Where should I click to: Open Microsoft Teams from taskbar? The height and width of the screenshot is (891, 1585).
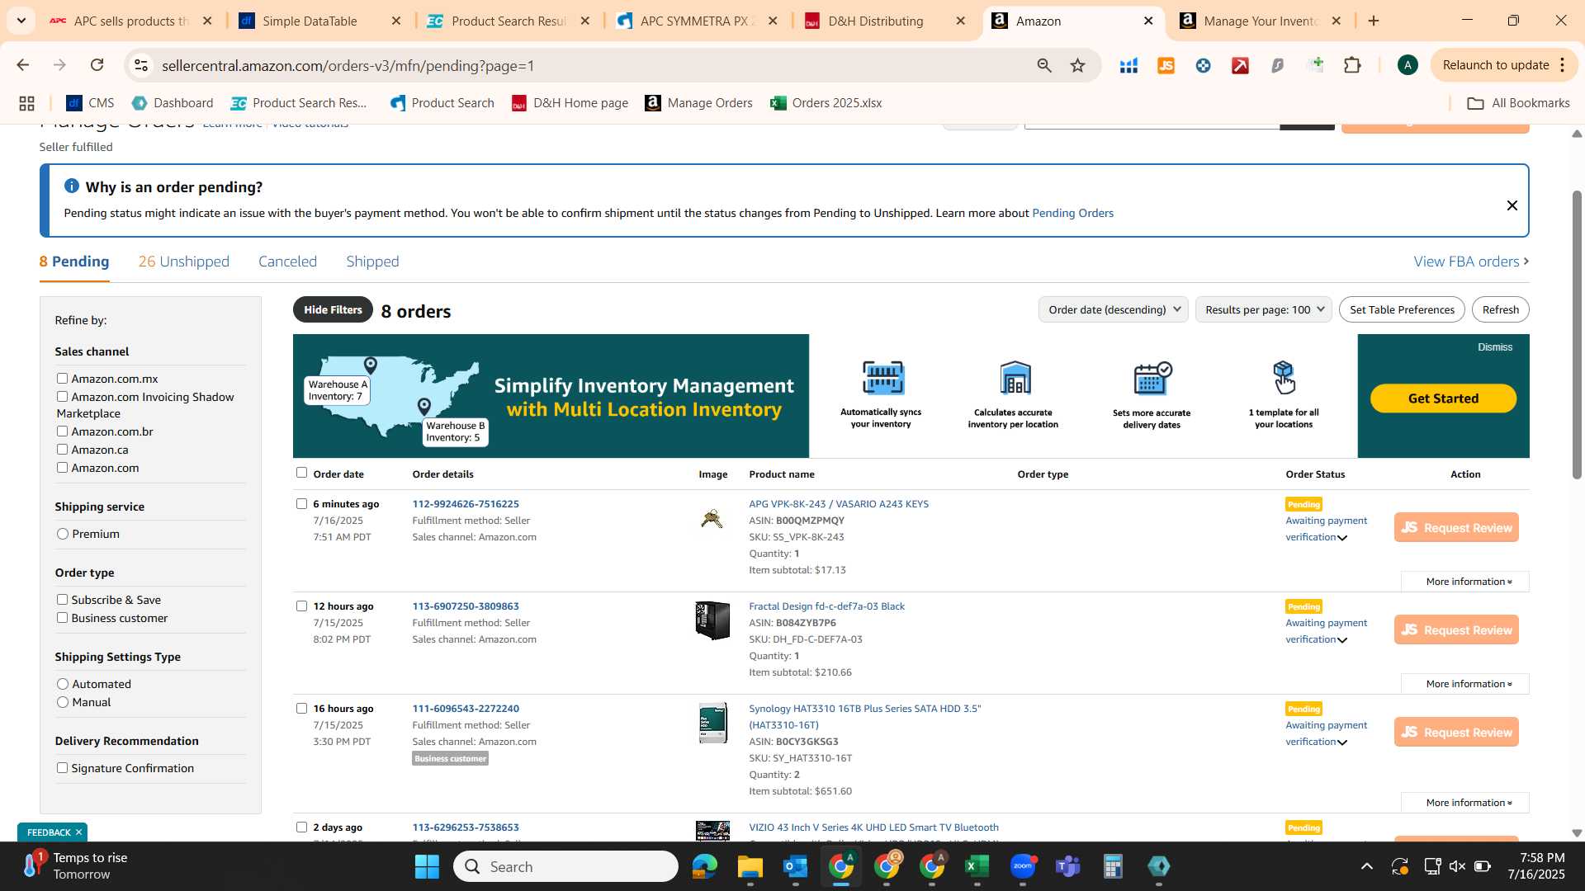(x=1067, y=866)
